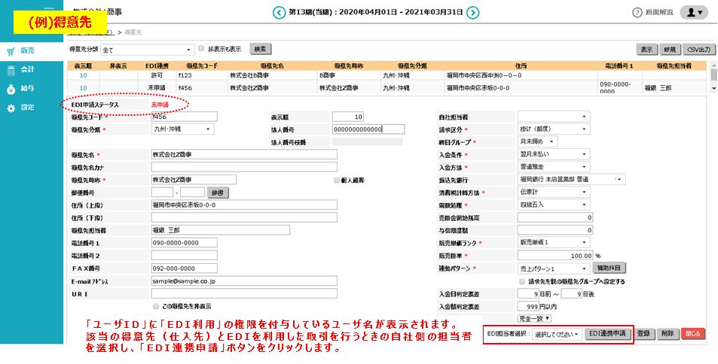This screenshot has height=364, width=718.
Task: Click the 検索 button
Action: [260, 49]
